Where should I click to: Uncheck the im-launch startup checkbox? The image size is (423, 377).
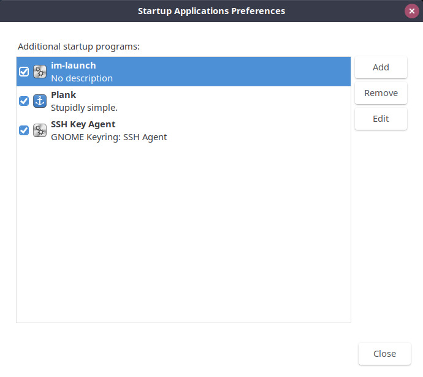(x=24, y=72)
